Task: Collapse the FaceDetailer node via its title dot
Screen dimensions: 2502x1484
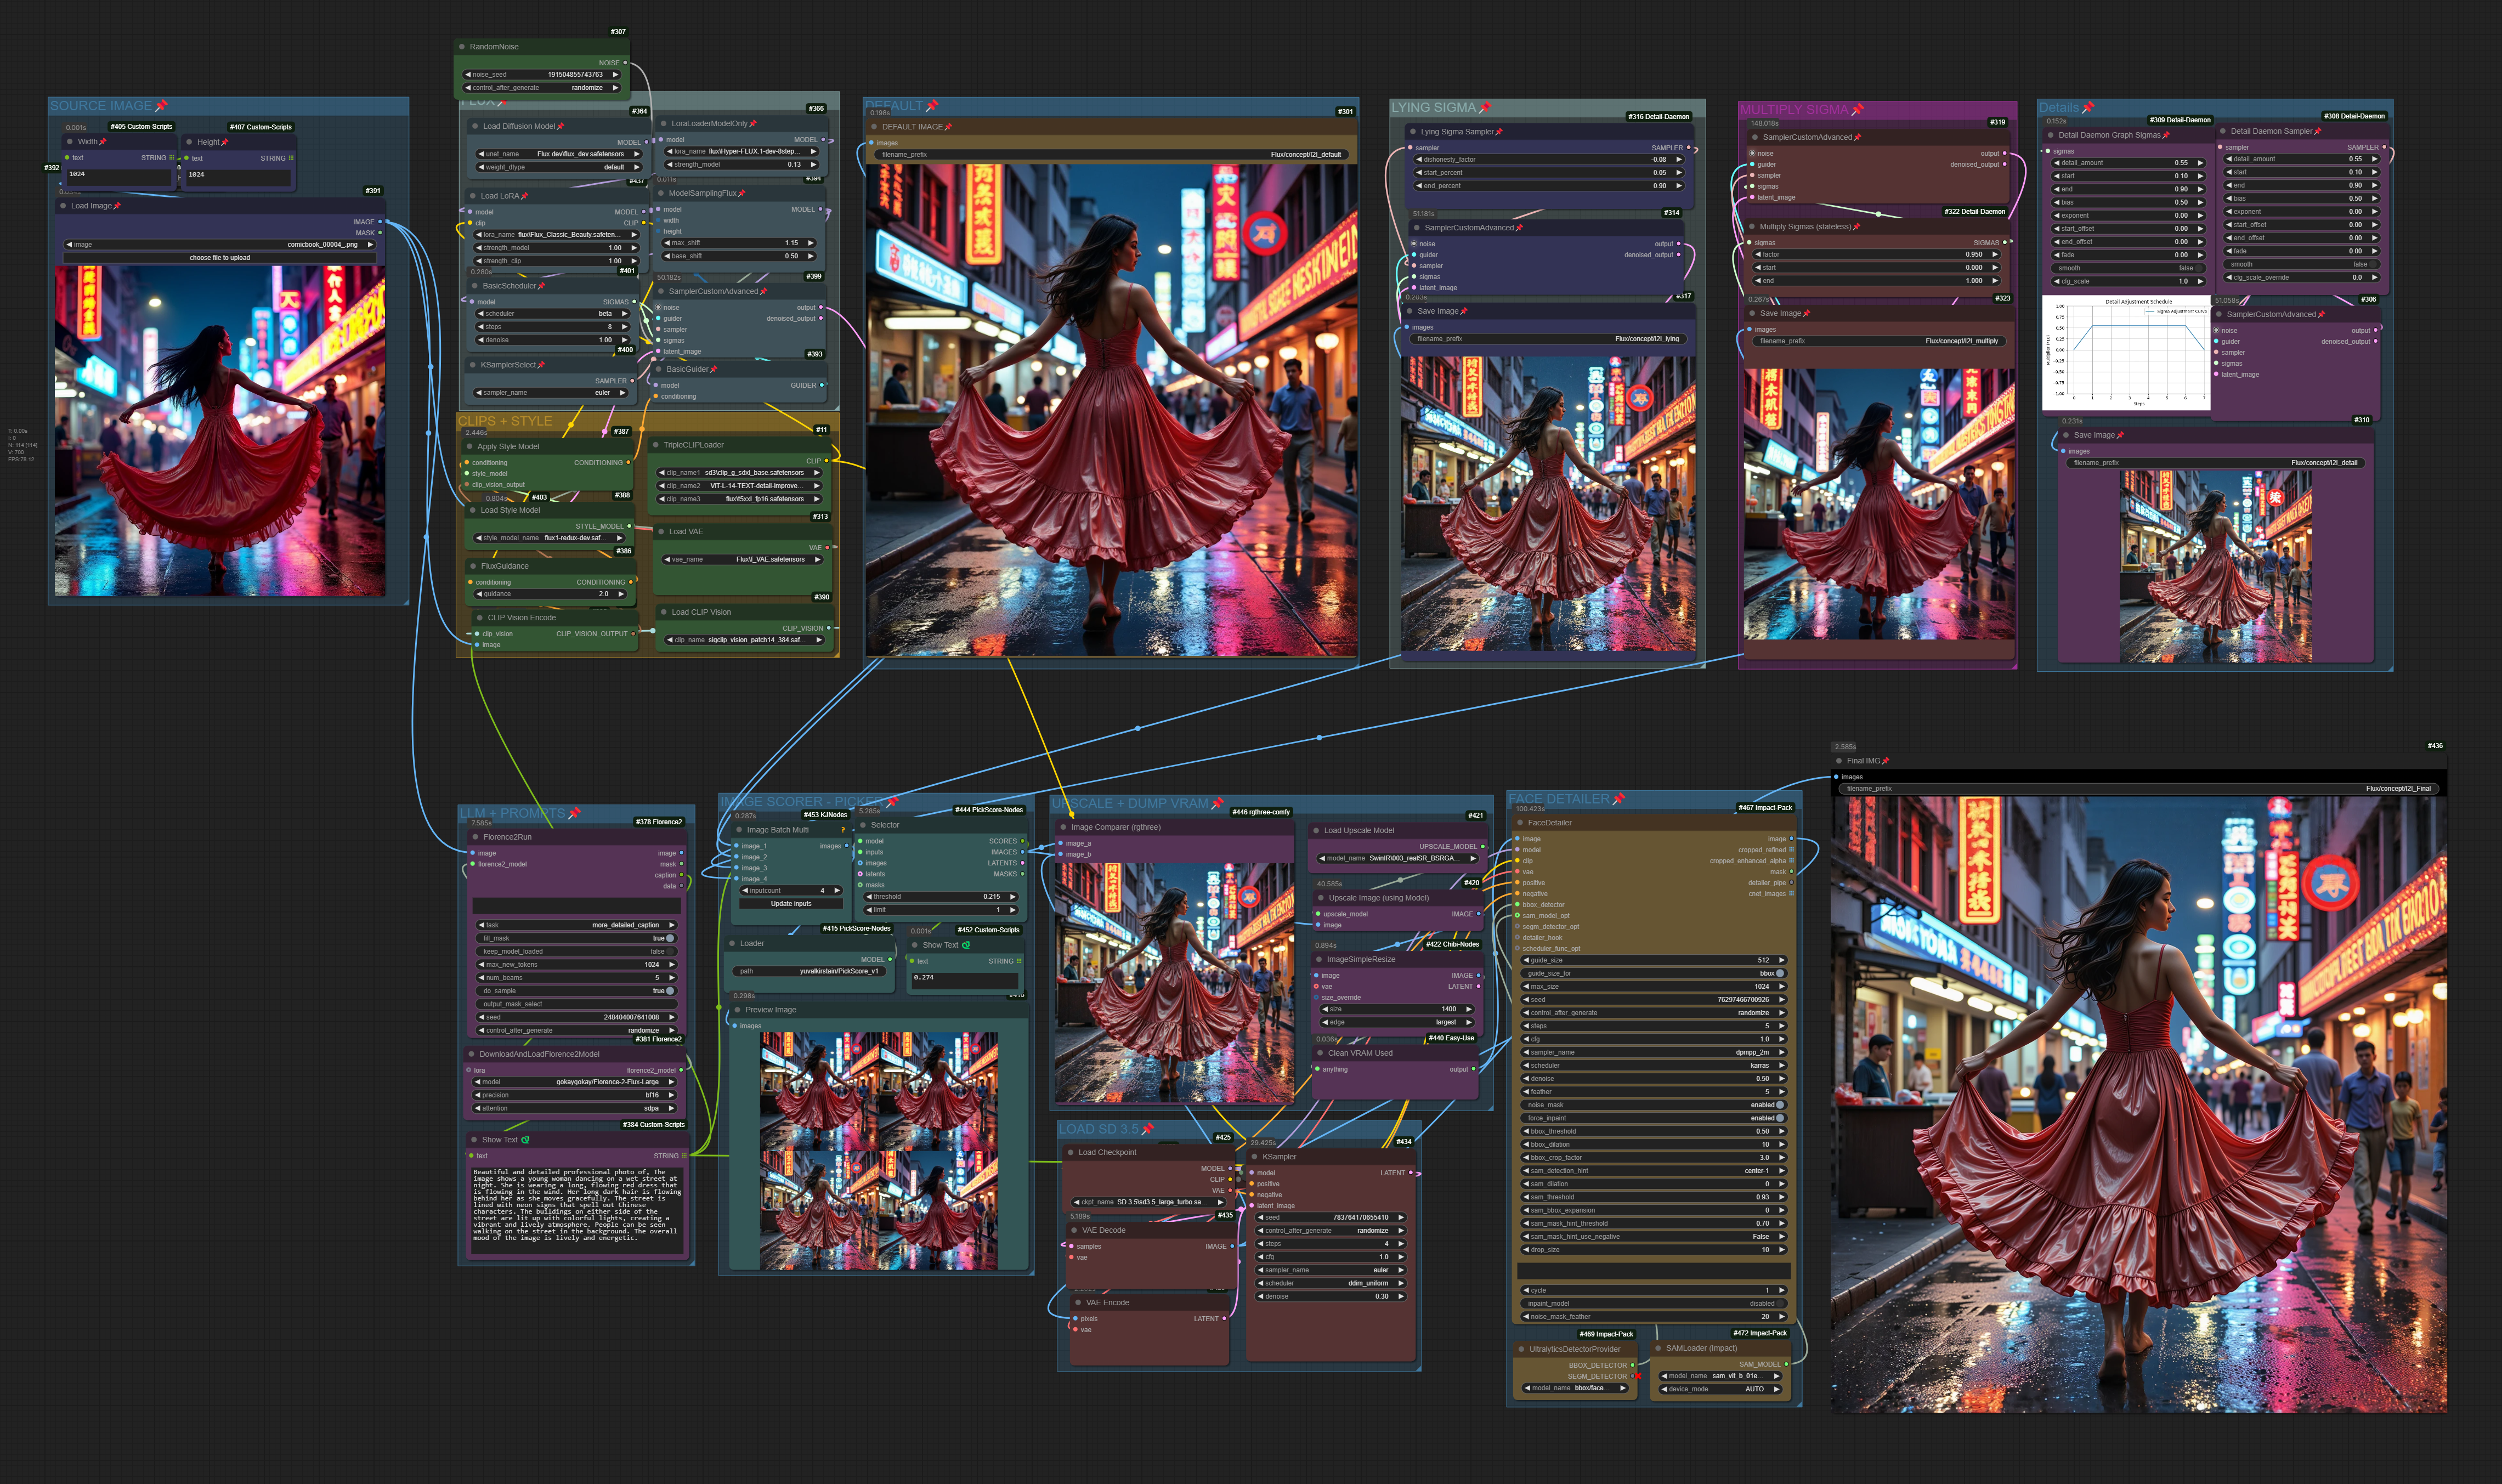Action: (1519, 823)
